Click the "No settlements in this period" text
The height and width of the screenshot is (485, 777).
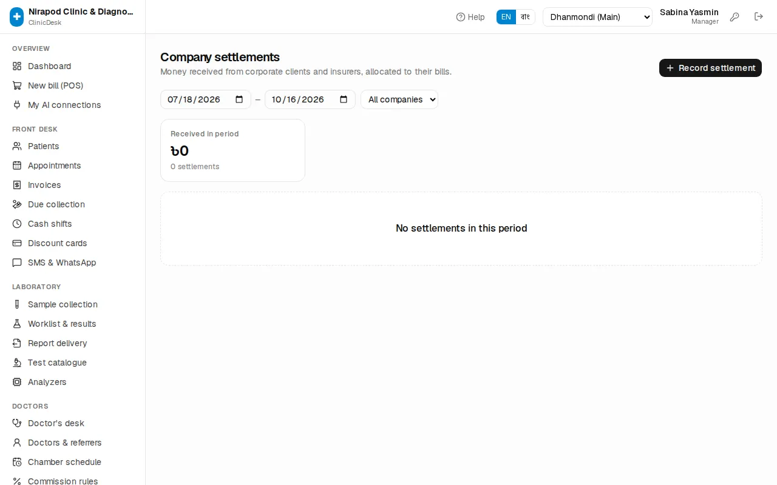(x=461, y=229)
